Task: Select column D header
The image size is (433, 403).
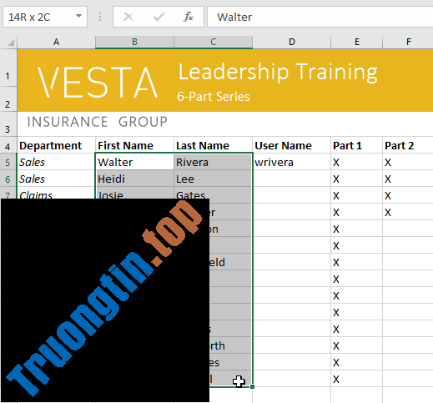Action: pyautogui.click(x=292, y=42)
